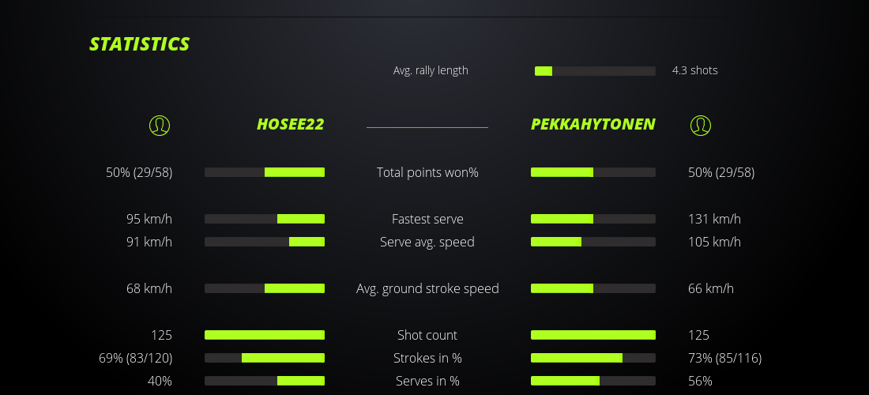The height and width of the screenshot is (395, 869).
Task: Click the Avg. rally length progress bar
Action: click(x=595, y=71)
